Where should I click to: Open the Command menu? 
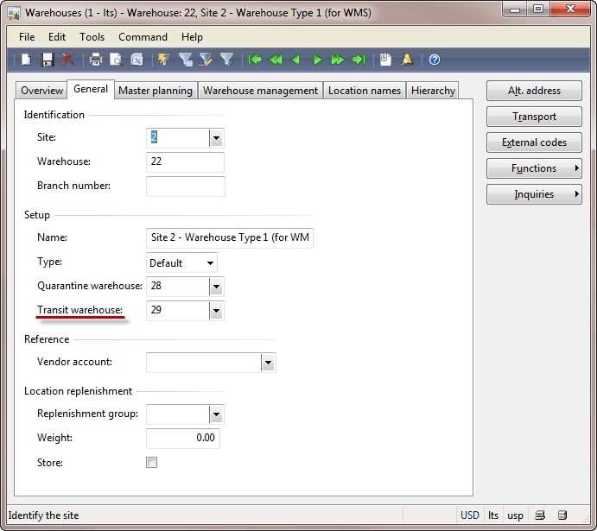(x=143, y=37)
